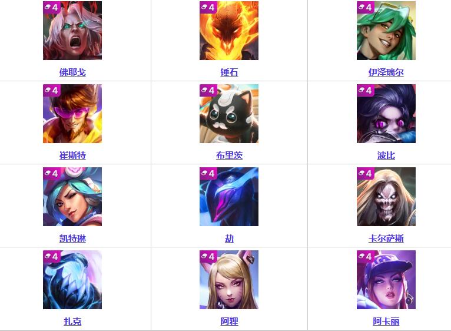Viewport: 451px width, 331px height.
Task: Click the 伊泽瑞尔 hyperlink
Action: [x=386, y=72]
